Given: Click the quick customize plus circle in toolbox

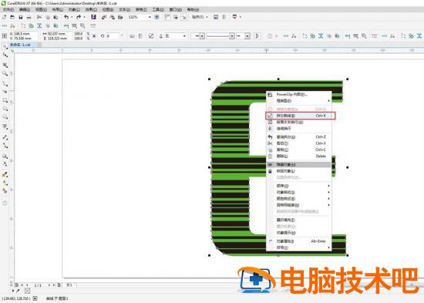Looking at the screenshot, I should click(5, 204).
